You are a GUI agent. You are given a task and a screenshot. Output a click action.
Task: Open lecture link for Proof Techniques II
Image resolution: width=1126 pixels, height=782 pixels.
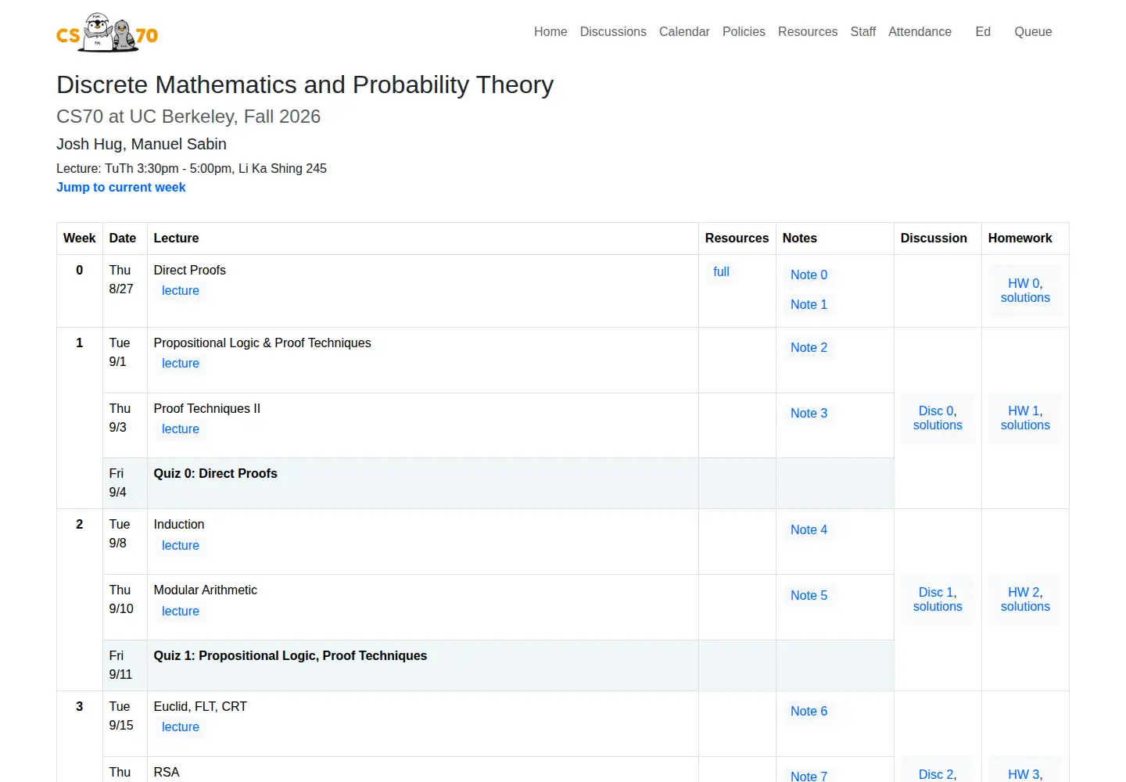coord(181,429)
